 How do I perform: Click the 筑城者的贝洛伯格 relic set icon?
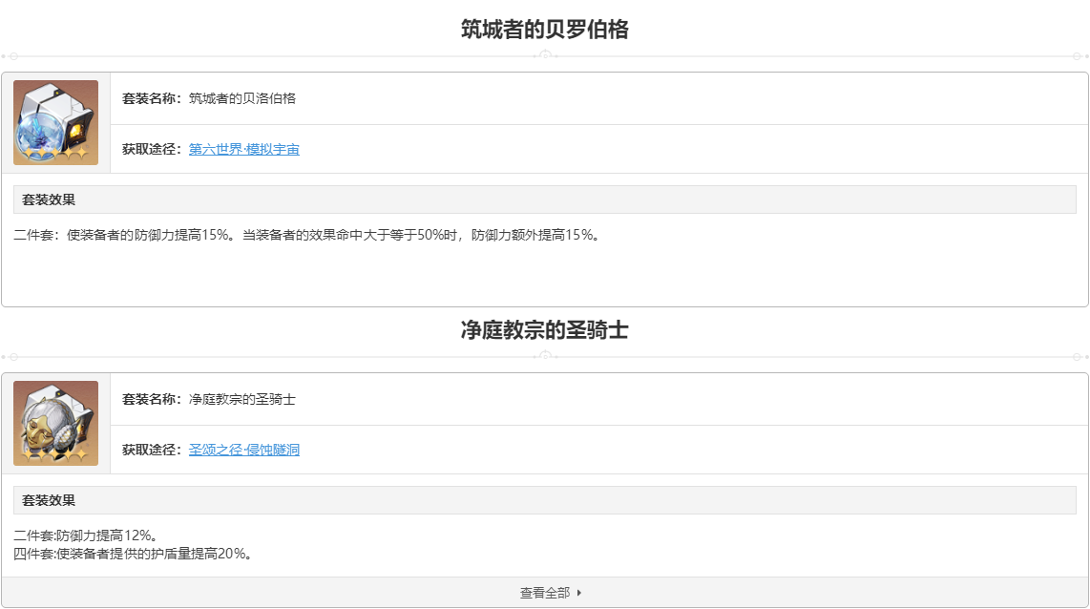pos(55,122)
